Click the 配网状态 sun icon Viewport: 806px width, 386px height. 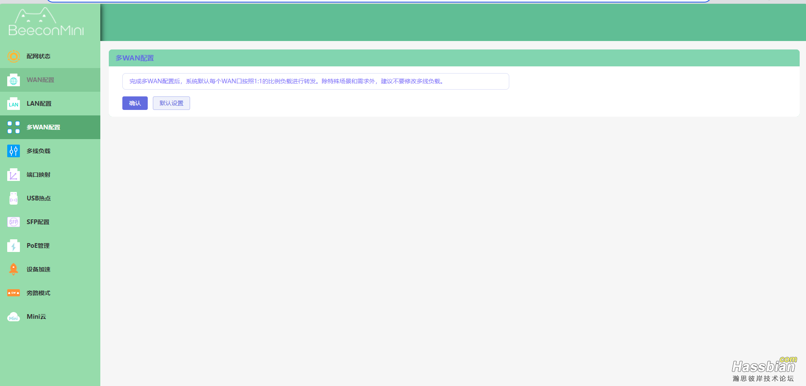pos(14,56)
